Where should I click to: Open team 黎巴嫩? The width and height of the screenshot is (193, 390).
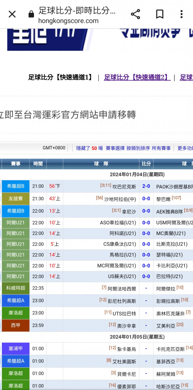(x=163, y=199)
